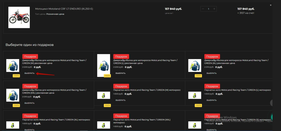
Task: Click the GREEN (XXL) gloves thumbnail
Action: (x=103, y=125)
